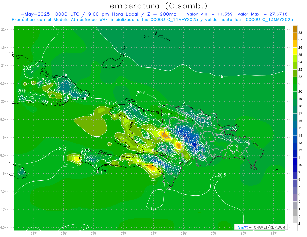The image size is (307, 237).
Task: Click the dark orange top swatch above 28
Action: coord(295,29)
